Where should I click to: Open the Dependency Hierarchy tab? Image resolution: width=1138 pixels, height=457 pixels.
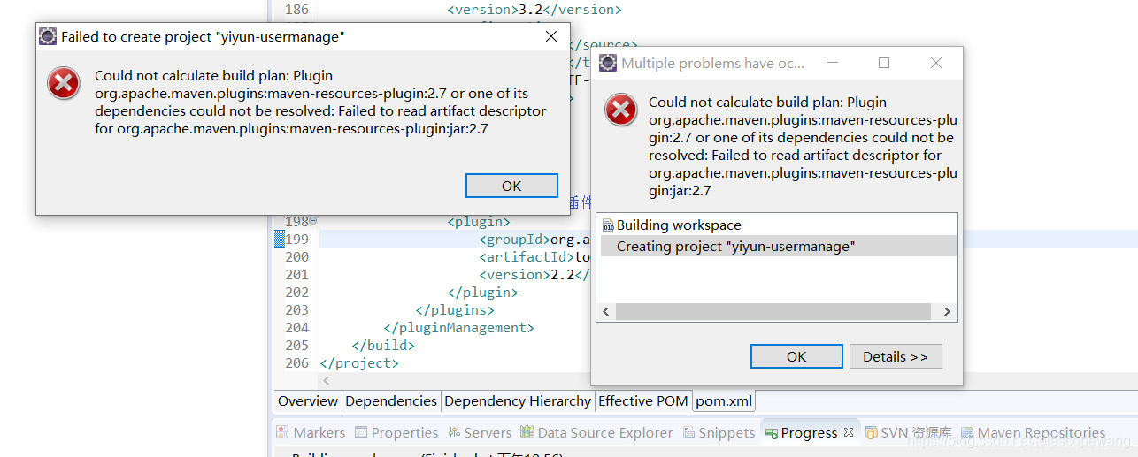pos(518,400)
